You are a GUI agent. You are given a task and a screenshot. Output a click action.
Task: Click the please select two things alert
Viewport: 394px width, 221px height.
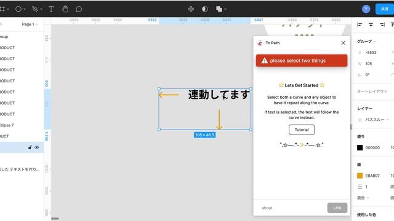(x=302, y=61)
